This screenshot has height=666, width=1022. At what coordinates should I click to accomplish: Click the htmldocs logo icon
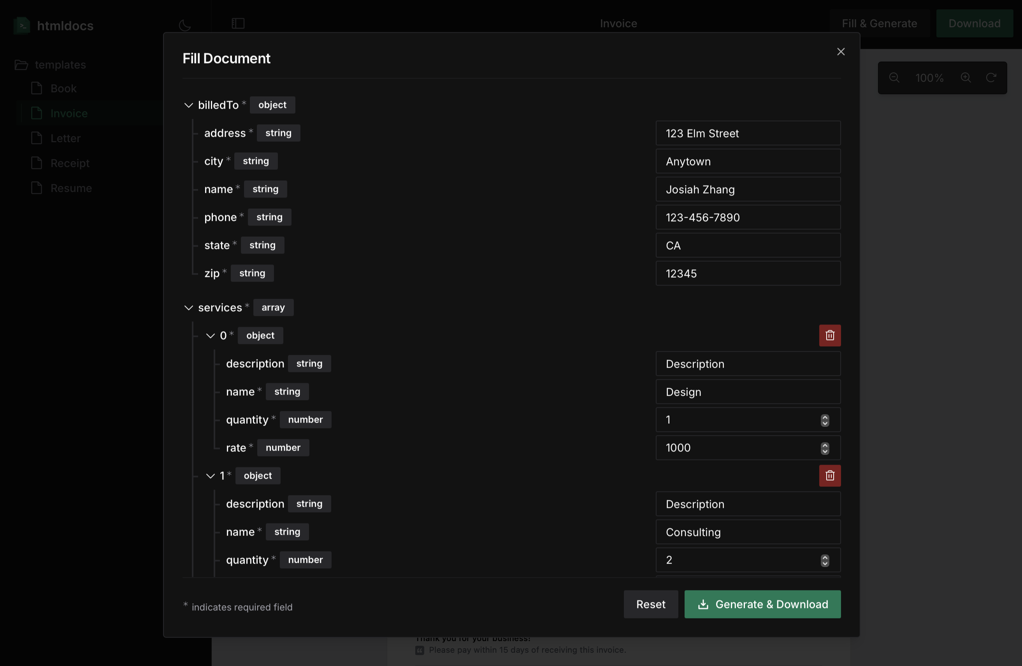[22, 25]
